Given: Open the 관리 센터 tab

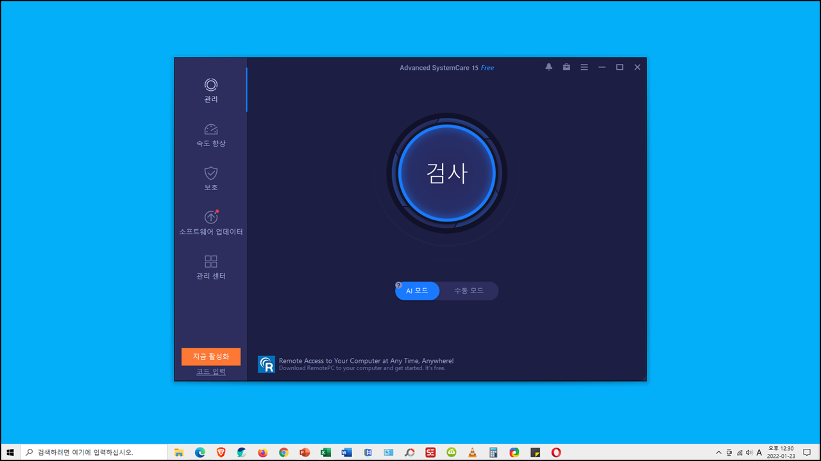Looking at the screenshot, I should pyautogui.click(x=211, y=267).
